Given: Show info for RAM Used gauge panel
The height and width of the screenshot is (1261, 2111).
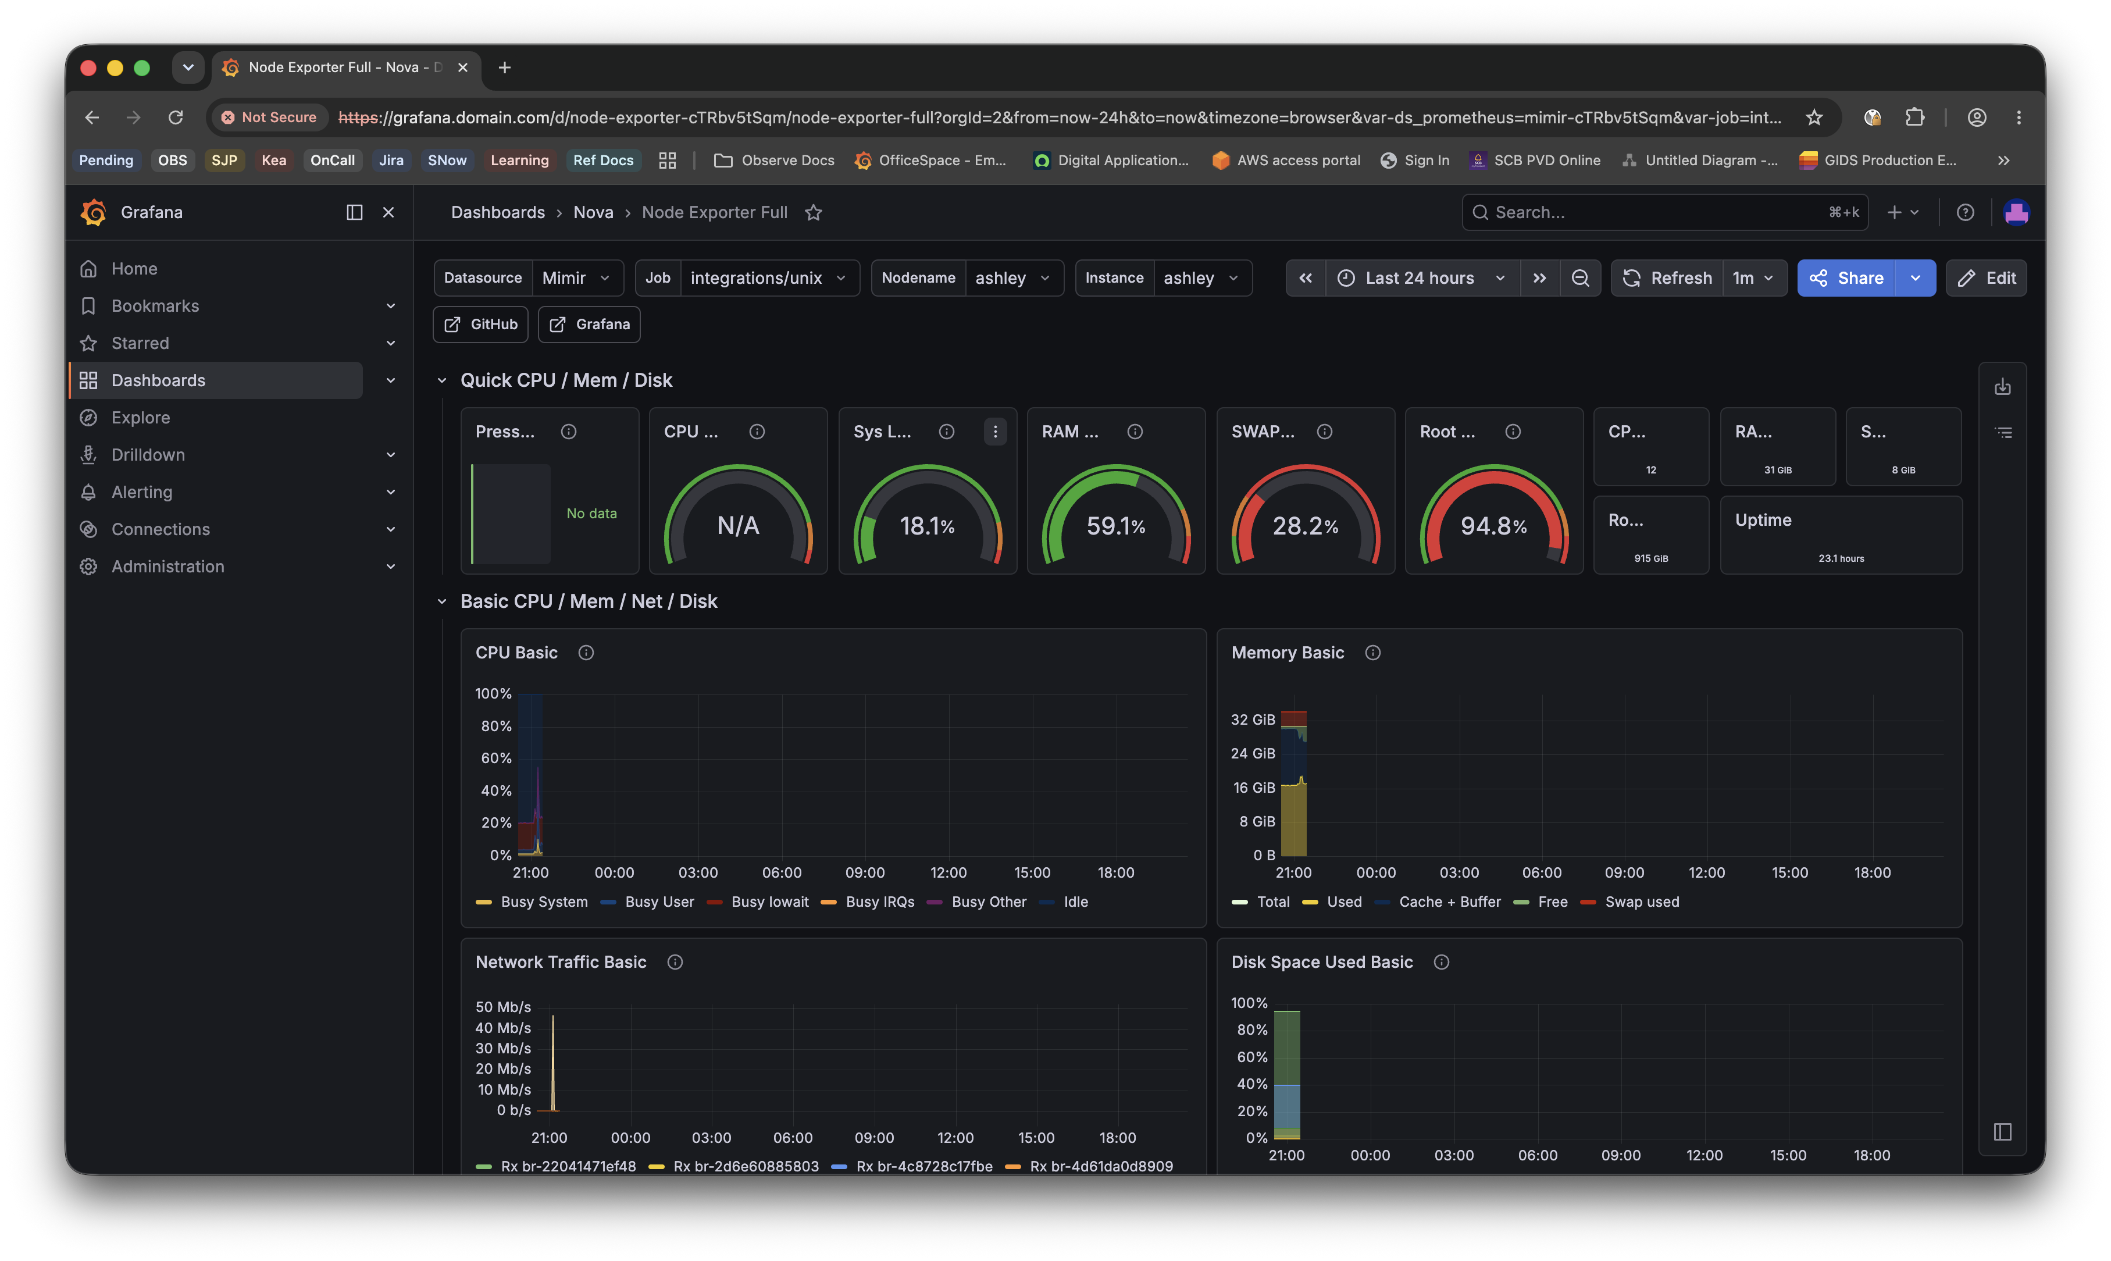Looking at the screenshot, I should pyautogui.click(x=1135, y=432).
